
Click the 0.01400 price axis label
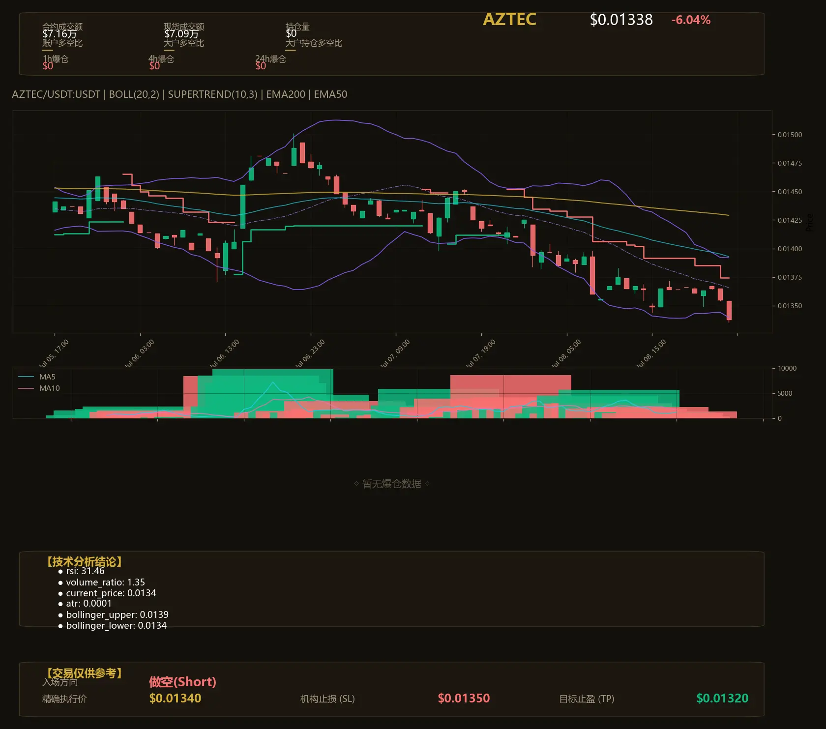[790, 249]
